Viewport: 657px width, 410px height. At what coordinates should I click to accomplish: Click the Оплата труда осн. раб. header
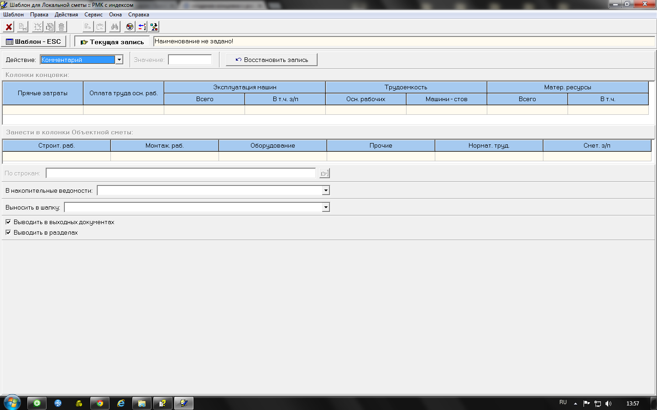[x=124, y=93]
